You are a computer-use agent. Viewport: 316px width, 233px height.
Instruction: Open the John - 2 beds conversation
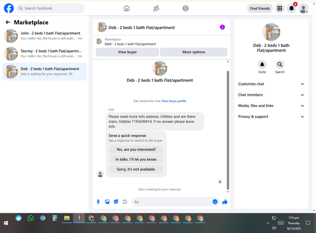click(x=44, y=36)
